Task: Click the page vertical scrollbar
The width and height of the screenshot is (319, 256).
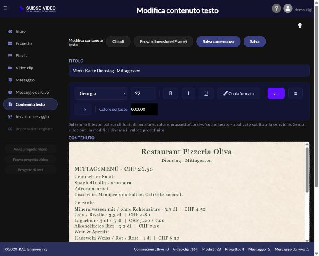Action: tap(316, 96)
